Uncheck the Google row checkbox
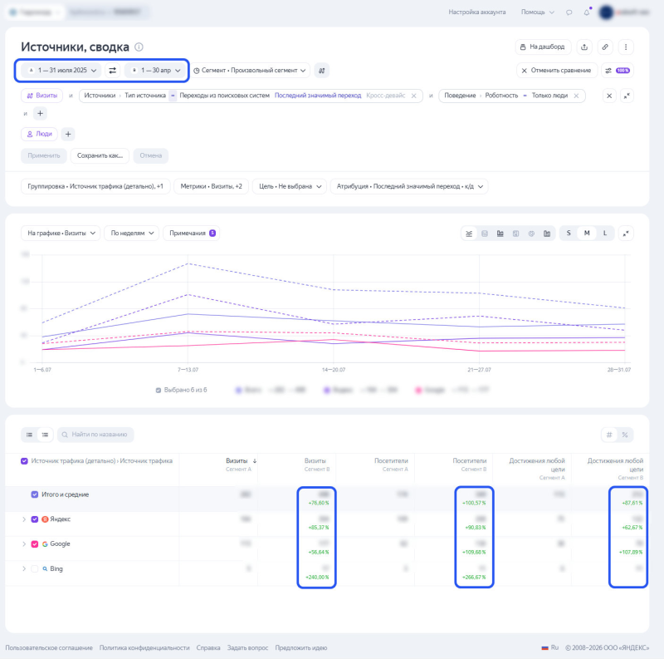The width and height of the screenshot is (664, 659). (35, 544)
